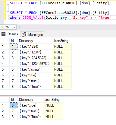The height and width of the screenshot is (125, 116).
Task: Click the where keyword in query
Action: pos(15,18)
